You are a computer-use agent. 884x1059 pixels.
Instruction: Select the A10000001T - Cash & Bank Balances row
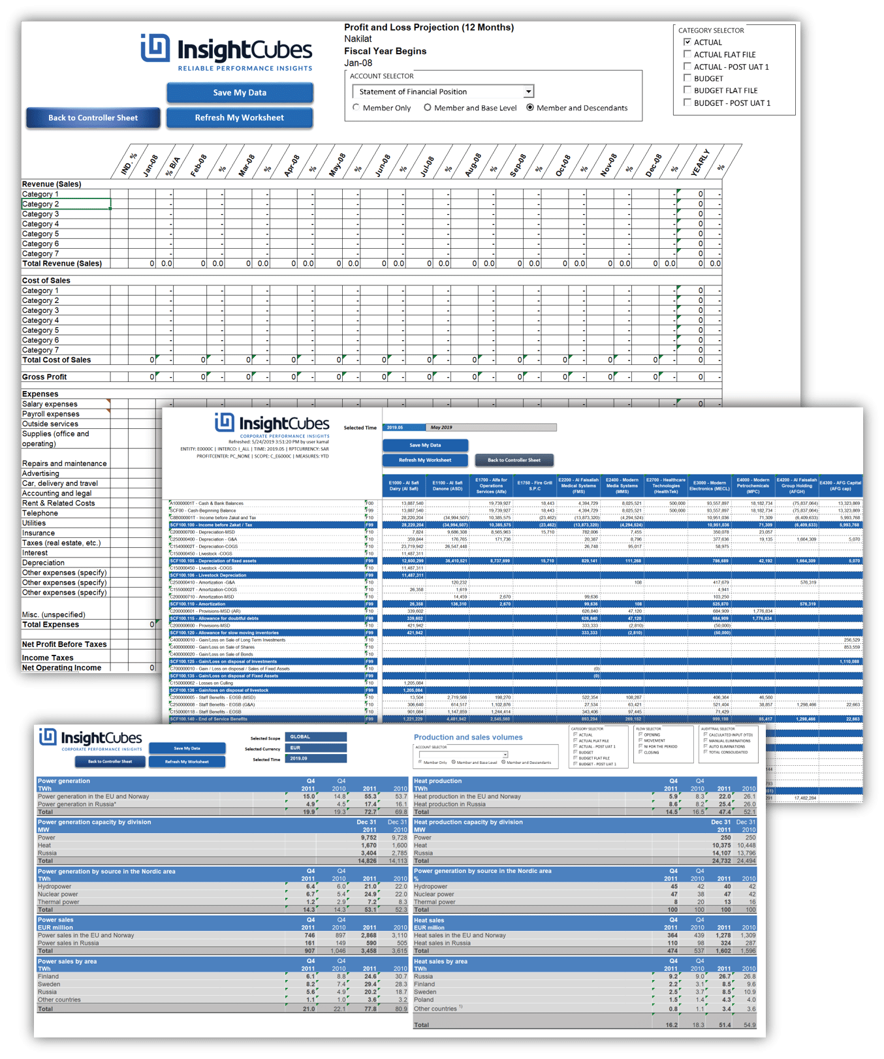pyautogui.click(x=516, y=503)
